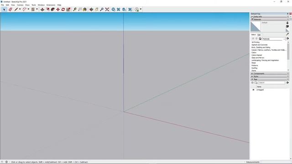Choose the Offset tool
The height and width of the screenshot is (164, 292).
(47, 9)
